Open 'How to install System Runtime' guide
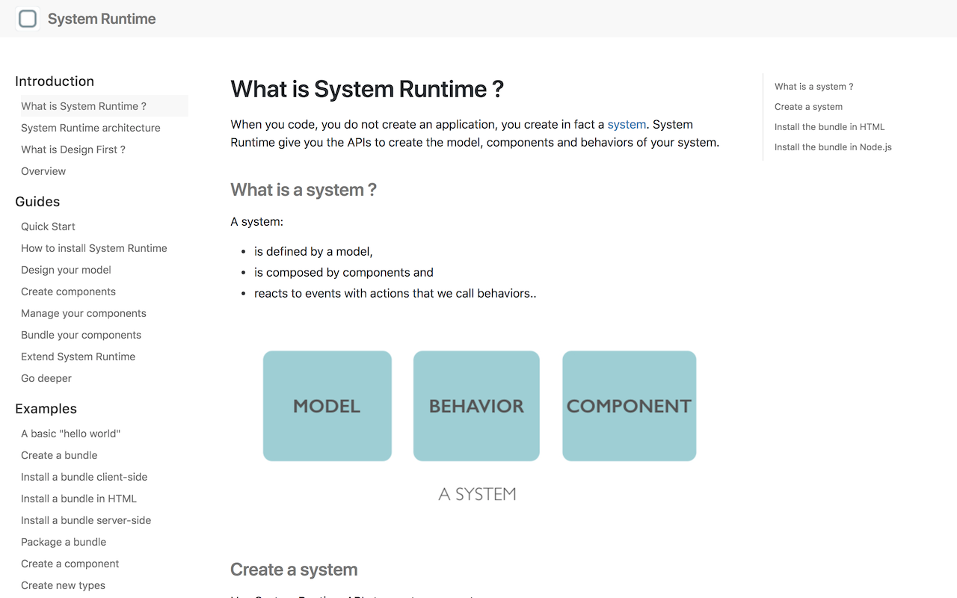The width and height of the screenshot is (957, 598). coord(94,248)
